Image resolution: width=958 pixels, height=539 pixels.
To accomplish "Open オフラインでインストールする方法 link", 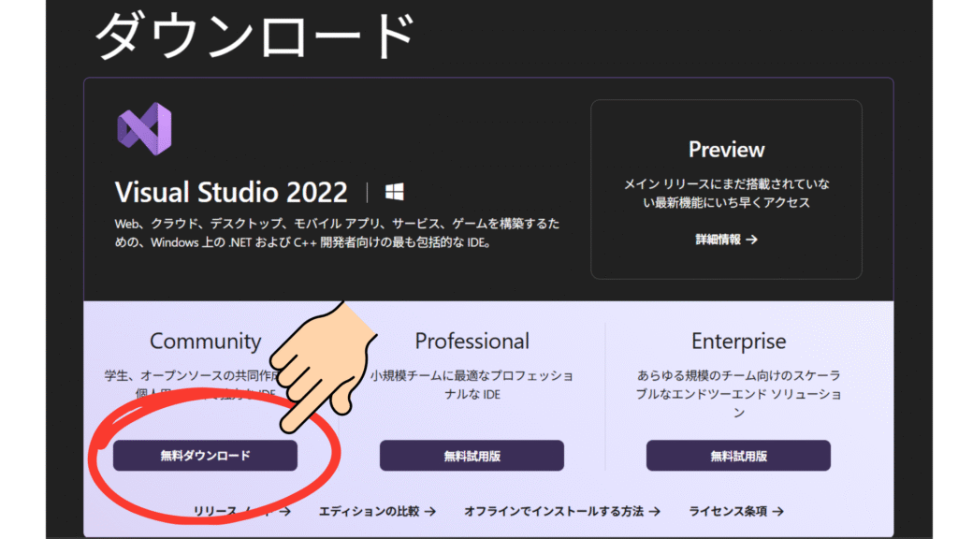I will click(561, 511).
